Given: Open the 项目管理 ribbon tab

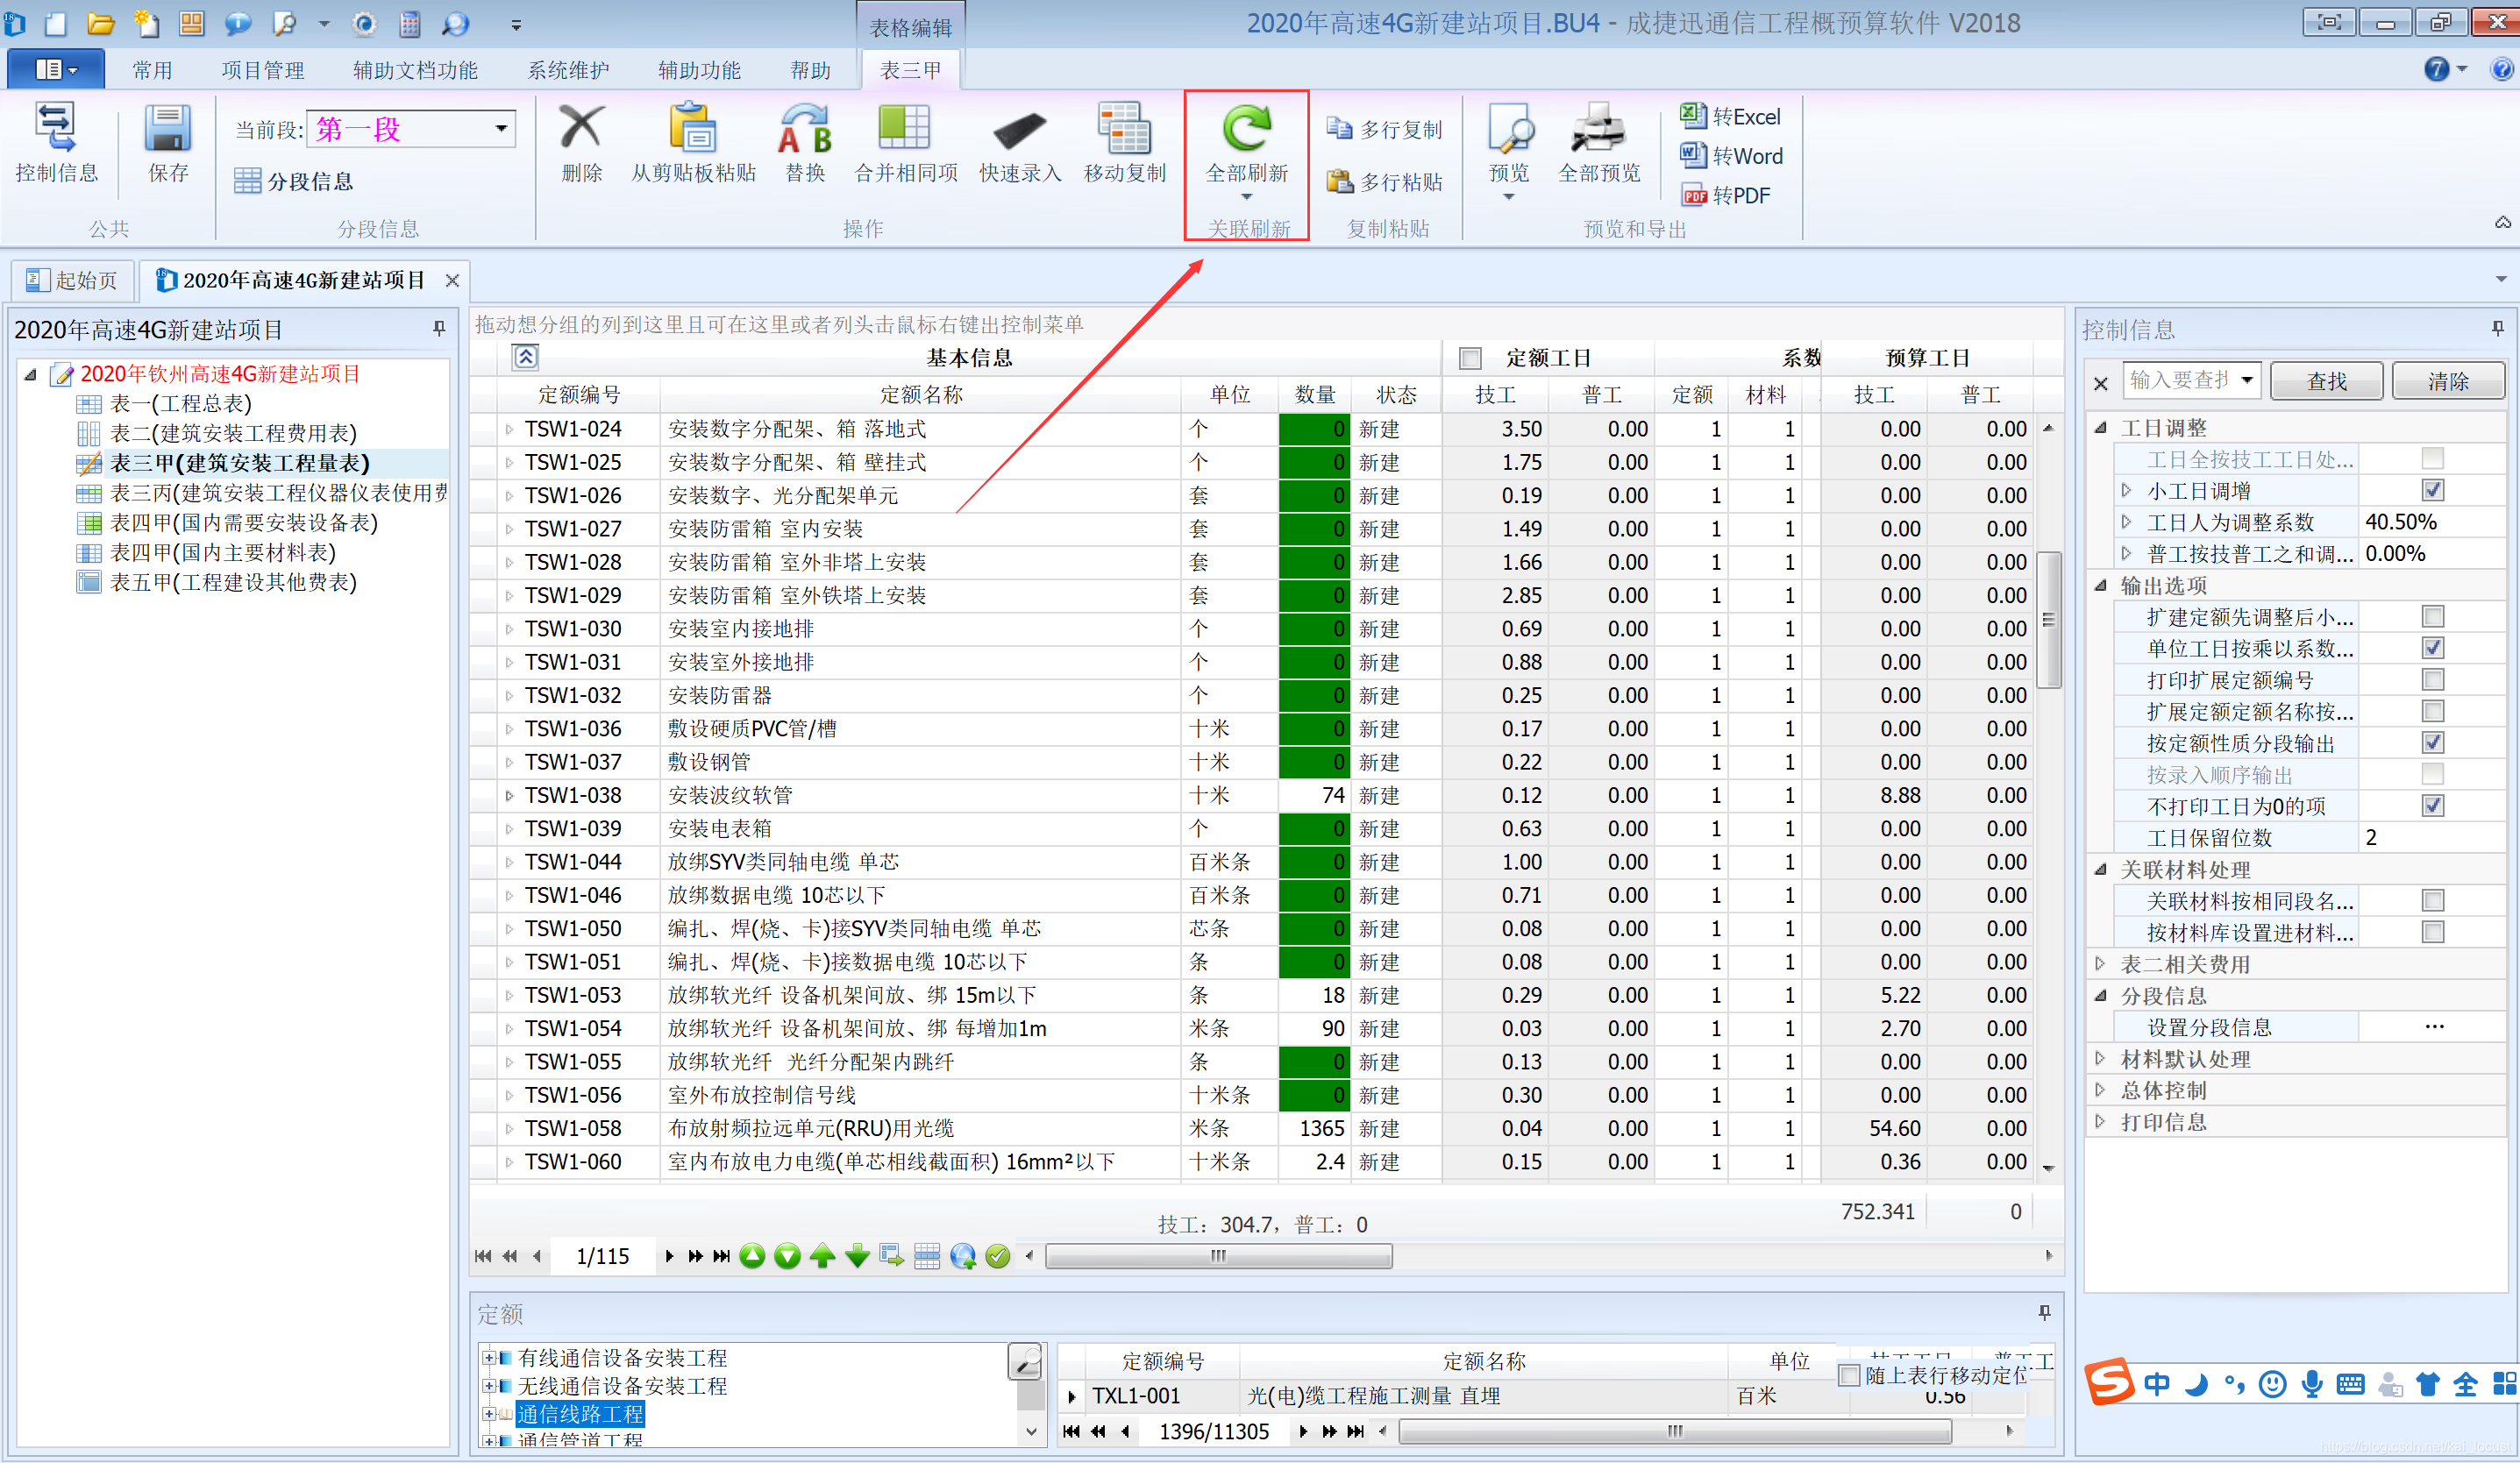Looking at the screenshot, I should pyautogui.click(x=263, y=70).
